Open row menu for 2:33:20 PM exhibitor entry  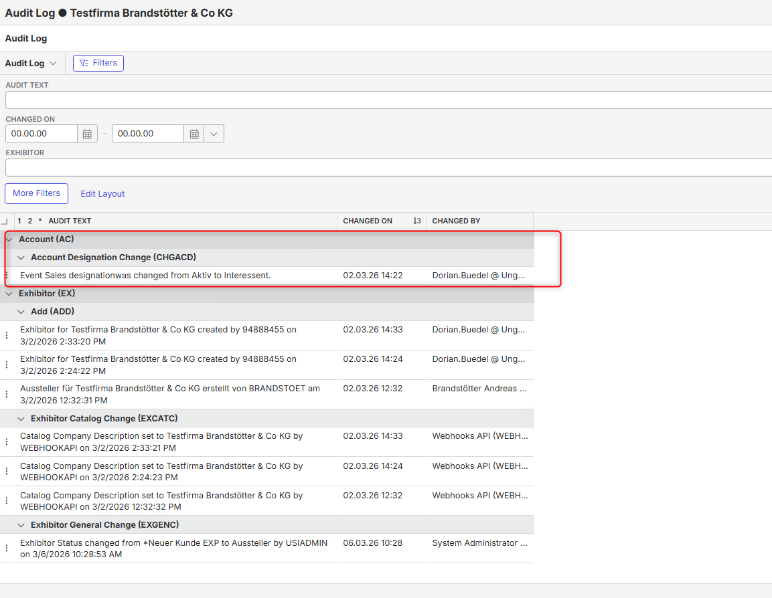coord(7,335)
